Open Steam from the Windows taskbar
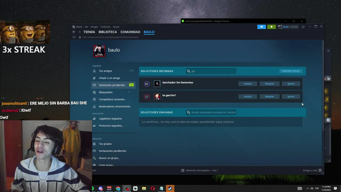 [x=170, y=189]
